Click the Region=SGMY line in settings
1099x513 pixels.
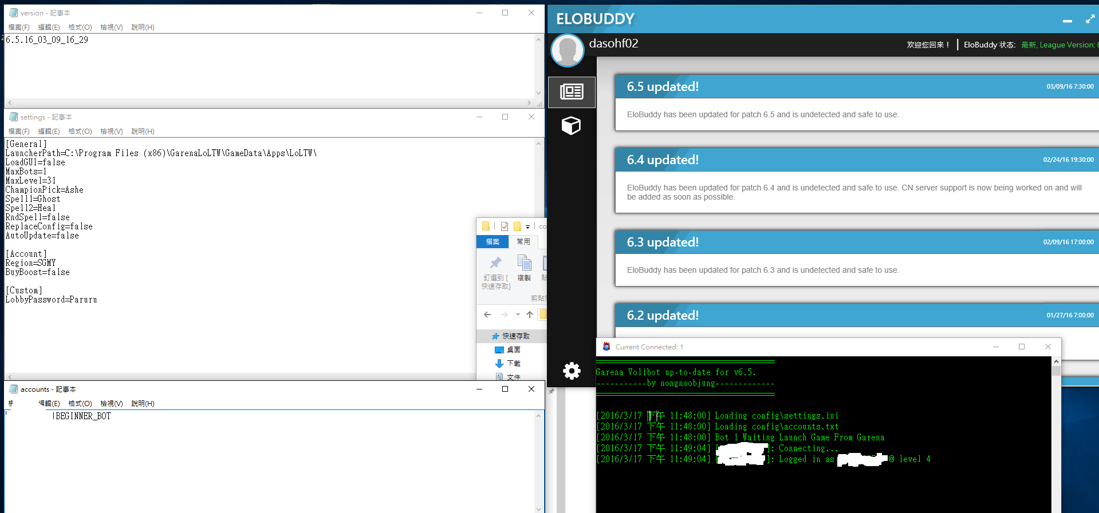tap(31, 263)
